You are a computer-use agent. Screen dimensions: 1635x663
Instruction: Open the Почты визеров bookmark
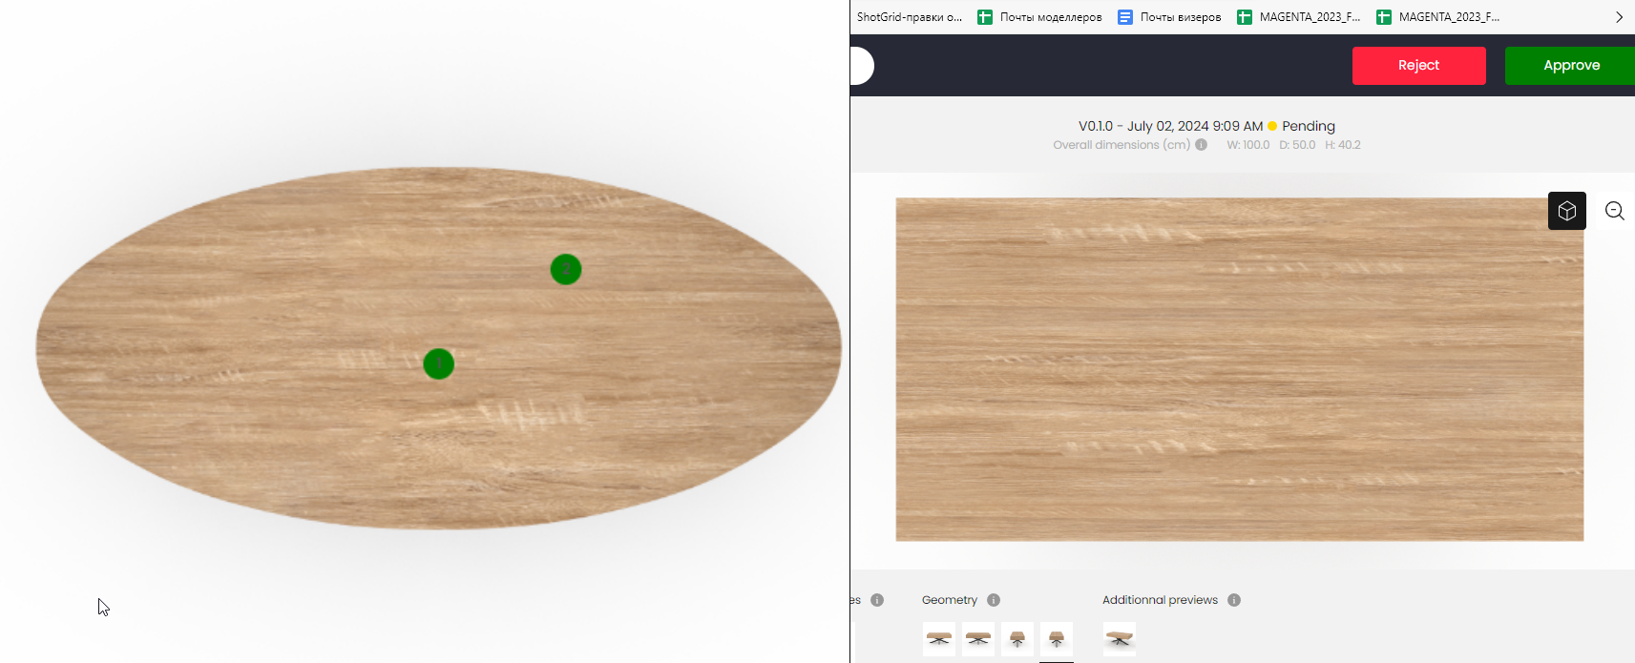point(1169,17)
